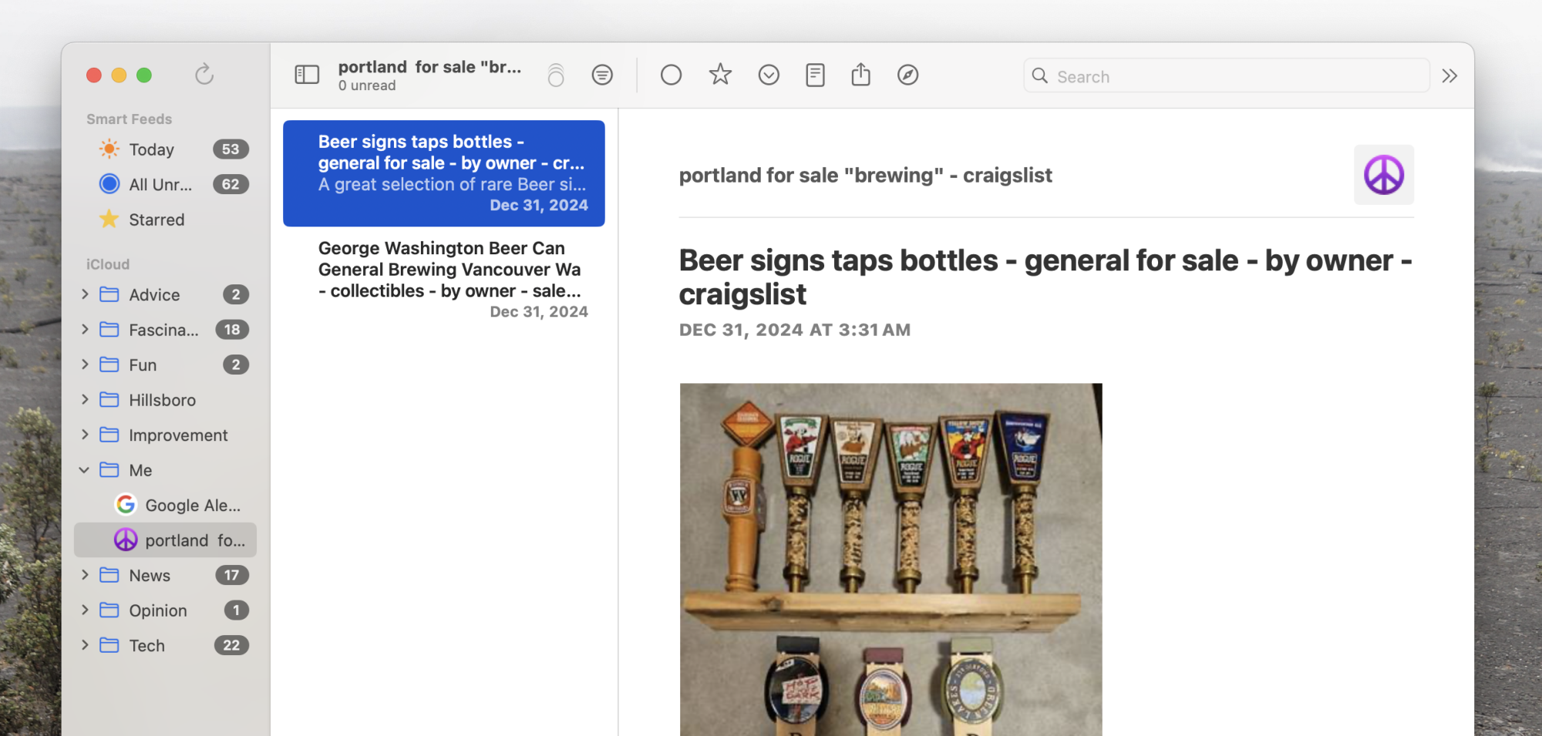The image size is (1542, 736).
Task: Toggle Reader View icon
Action: pyautogui.click(x=815, y=75)
